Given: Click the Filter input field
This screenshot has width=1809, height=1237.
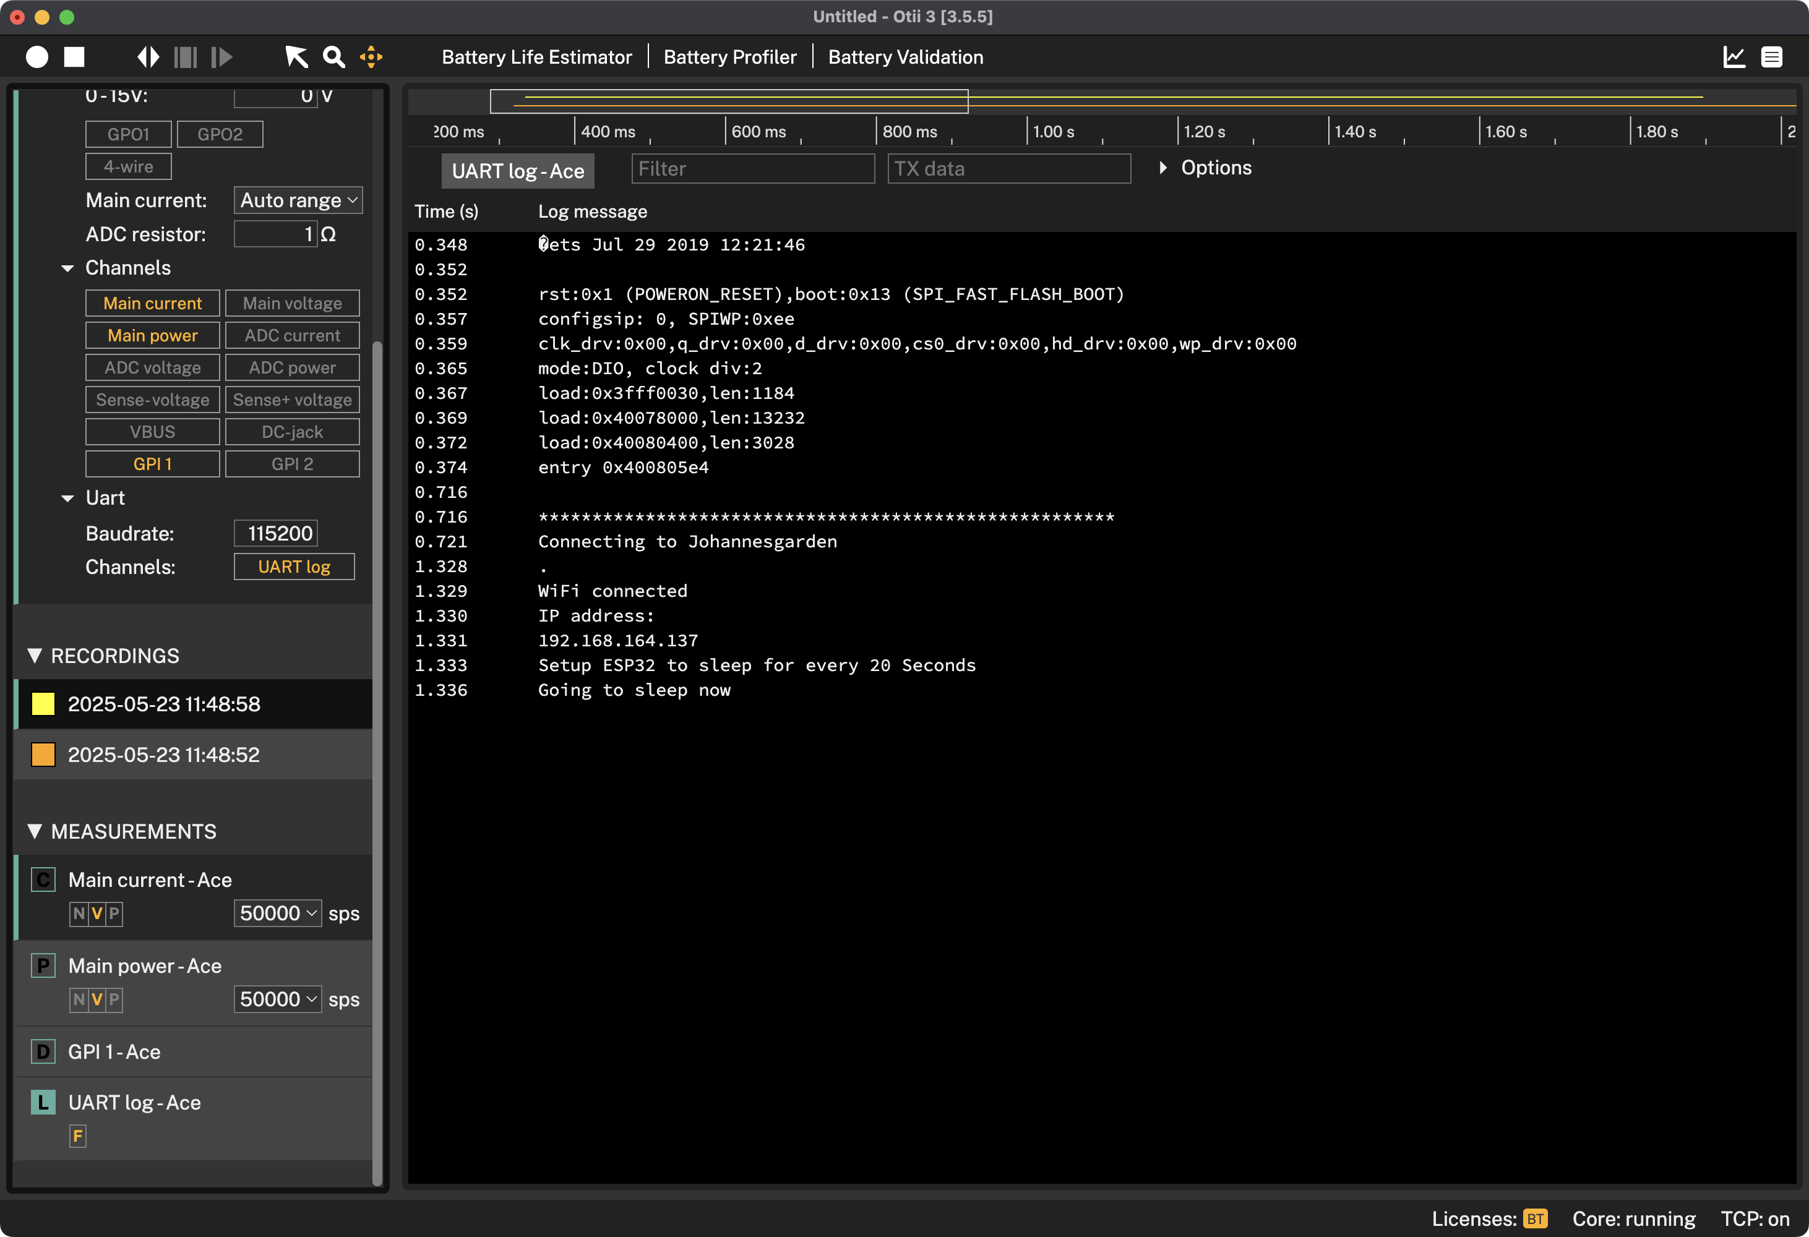Looking at the screenshot, I should coord(753,169).
